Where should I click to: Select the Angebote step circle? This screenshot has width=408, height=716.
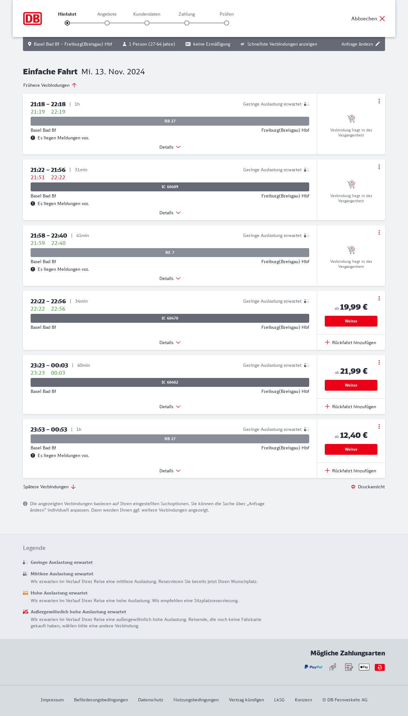107,23
